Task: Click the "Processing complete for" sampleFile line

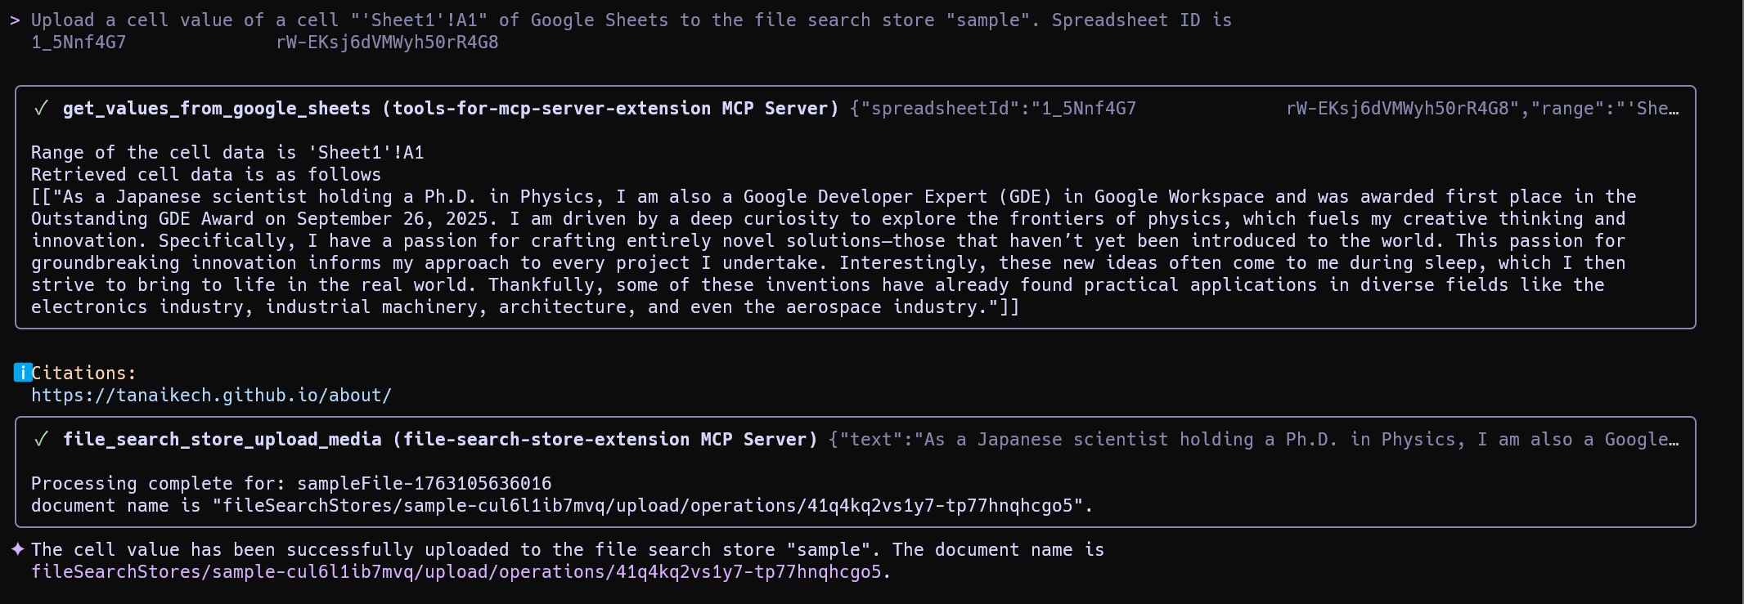Action: 290,484
